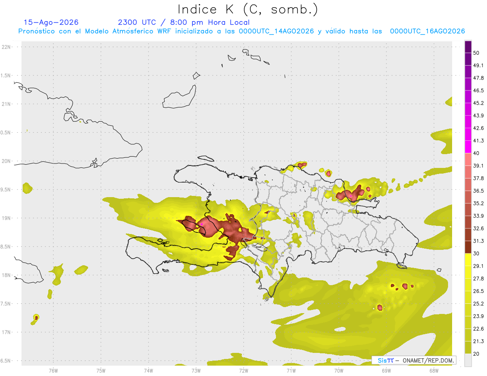This screenshot has height=376, width=487.
Task: Select the "43.9" colorbar value
Action: coord(478,116)
